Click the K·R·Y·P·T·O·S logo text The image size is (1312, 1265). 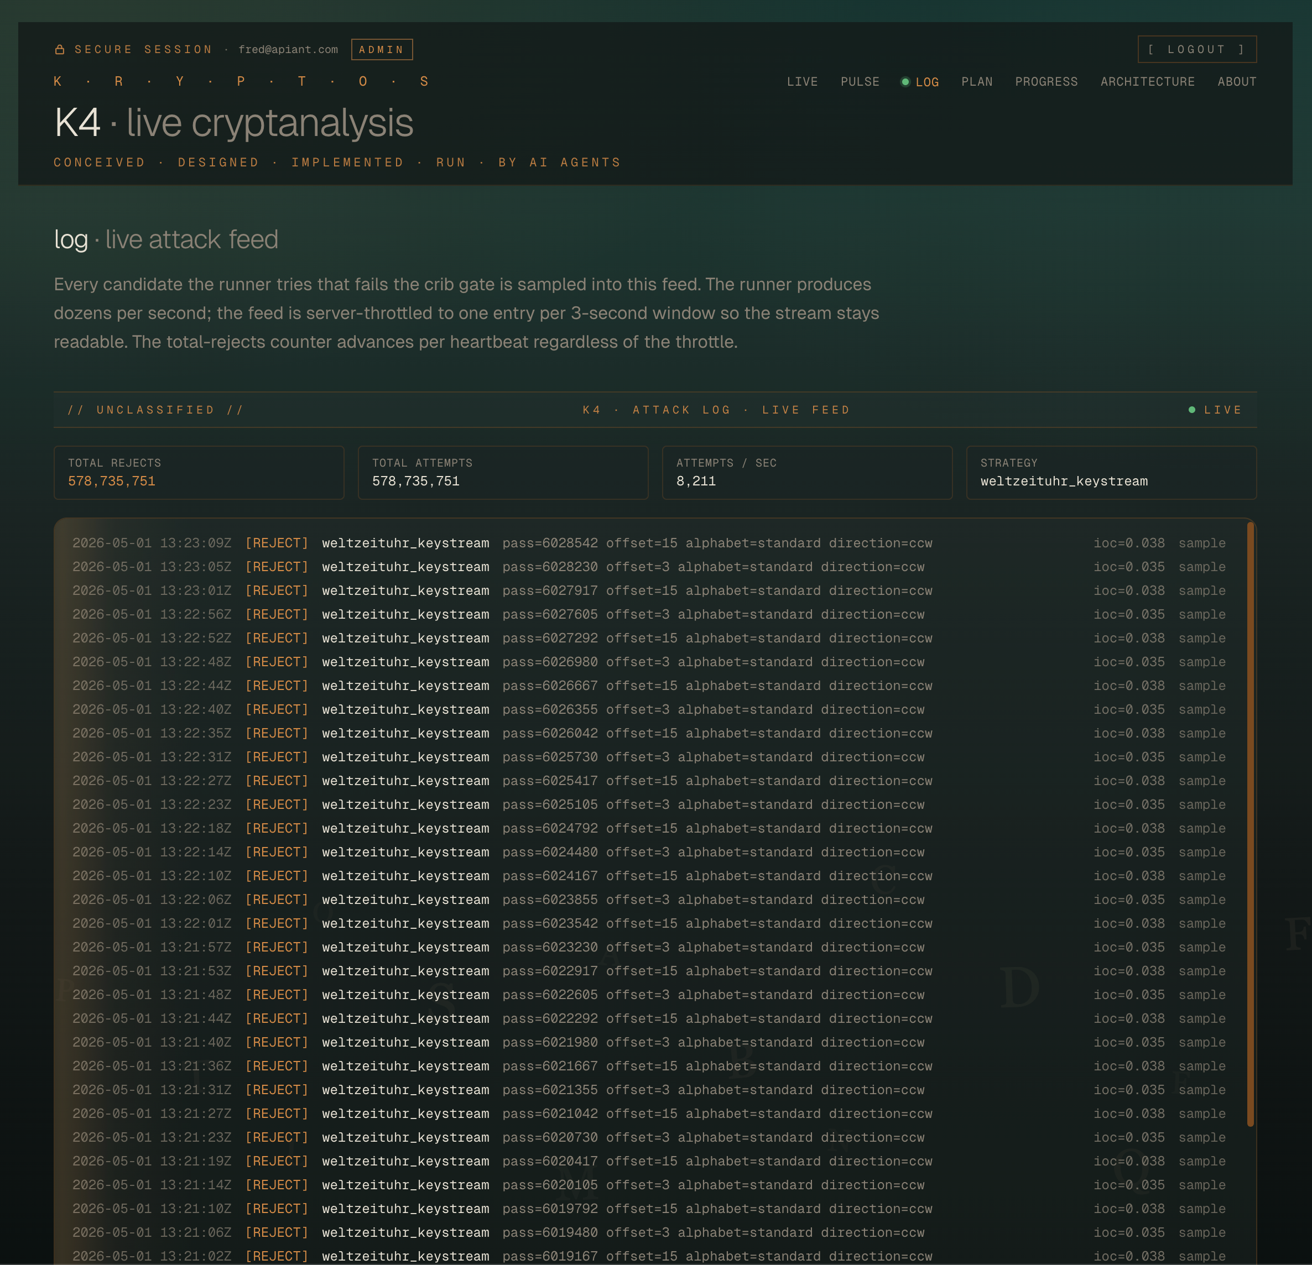click(241, 82)
